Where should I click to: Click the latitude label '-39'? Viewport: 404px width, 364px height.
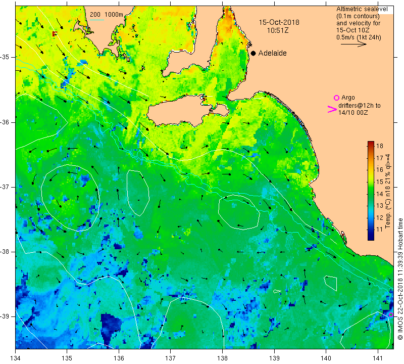coord(5,316)
